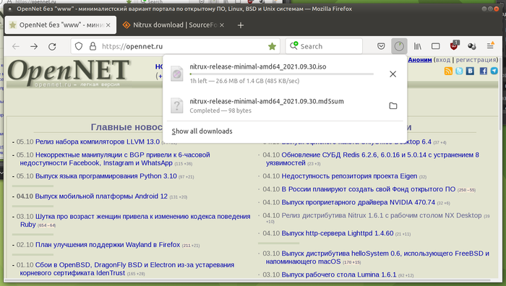The image size is (506, 286).
Task: Open the Firefox hamburger menu
Action: [490, 45]
